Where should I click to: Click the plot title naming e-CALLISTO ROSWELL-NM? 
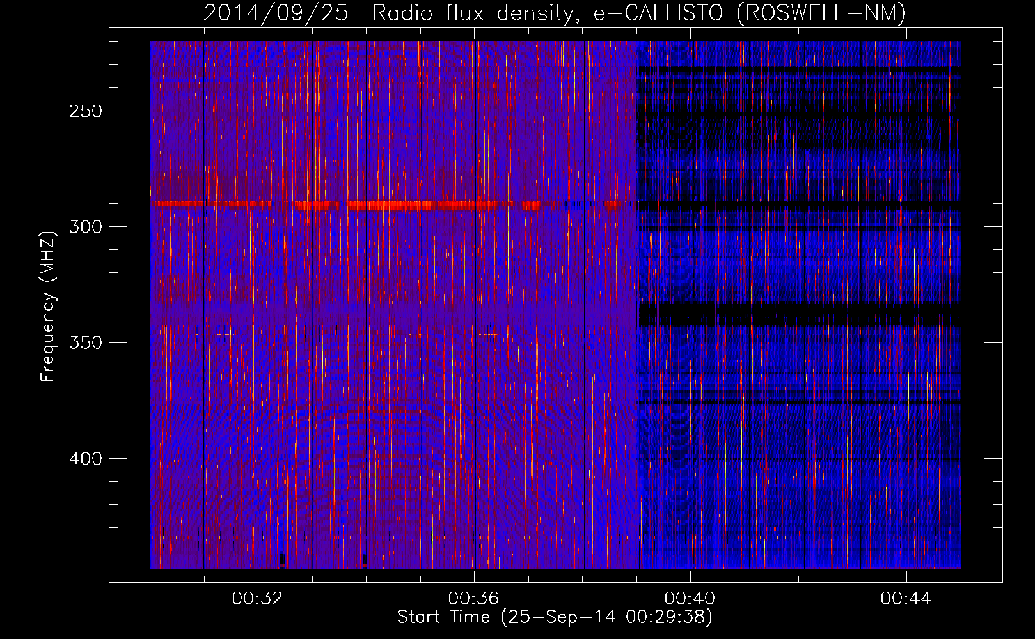[555, 13]
